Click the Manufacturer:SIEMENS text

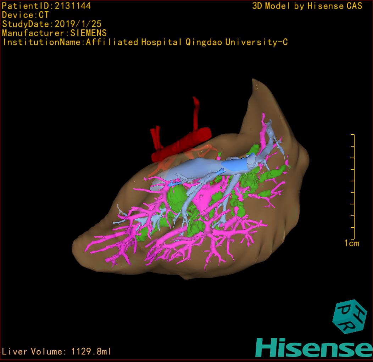tap(54, 33)
